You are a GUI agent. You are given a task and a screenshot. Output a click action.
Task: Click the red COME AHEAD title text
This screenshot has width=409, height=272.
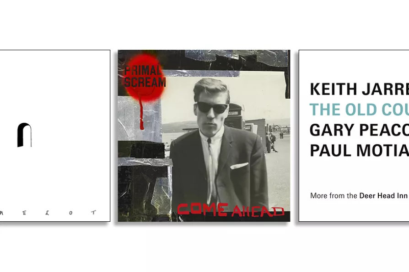point(231,210)
